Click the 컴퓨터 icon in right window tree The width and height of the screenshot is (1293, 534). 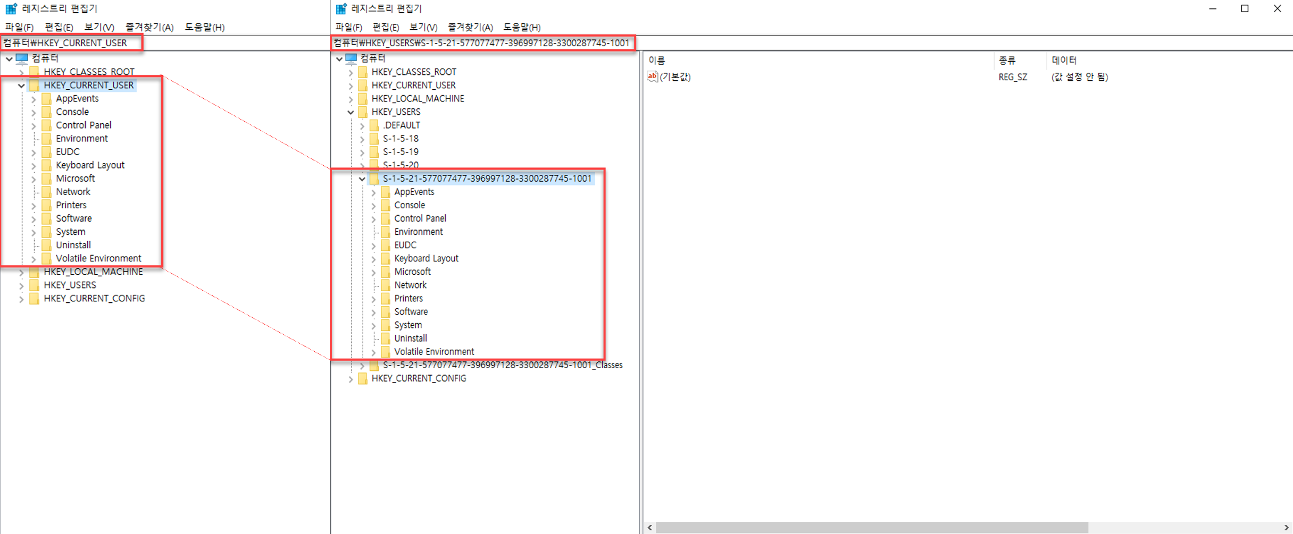(351, 58)
